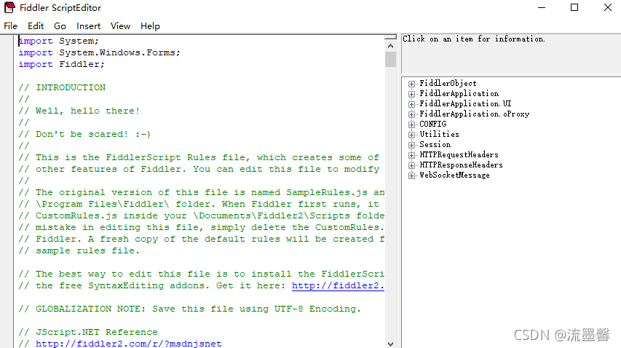
Task: Open the http://fiddler2. SyntaxEditing link
Action: pyautogui.click(x=338, y=286)
